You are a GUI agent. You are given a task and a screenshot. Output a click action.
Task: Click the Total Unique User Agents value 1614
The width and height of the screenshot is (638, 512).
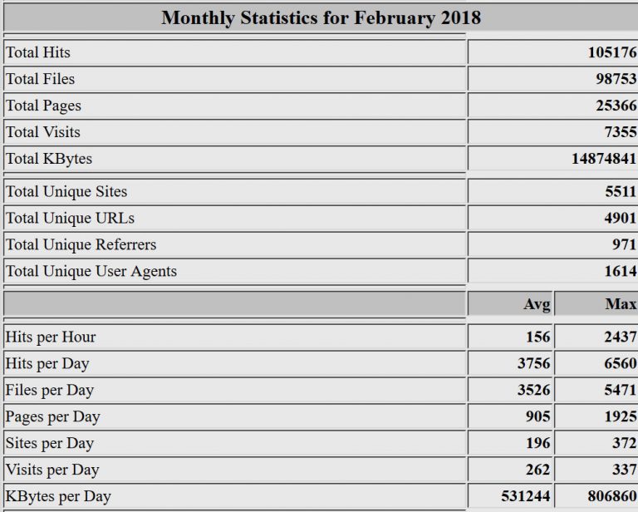[x=621, y=271]
